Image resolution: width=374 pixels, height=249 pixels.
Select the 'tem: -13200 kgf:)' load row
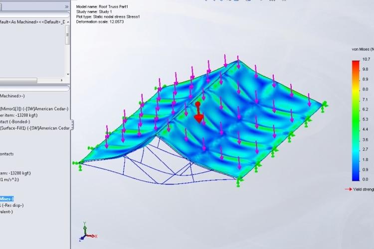click(x=15, y=173)
